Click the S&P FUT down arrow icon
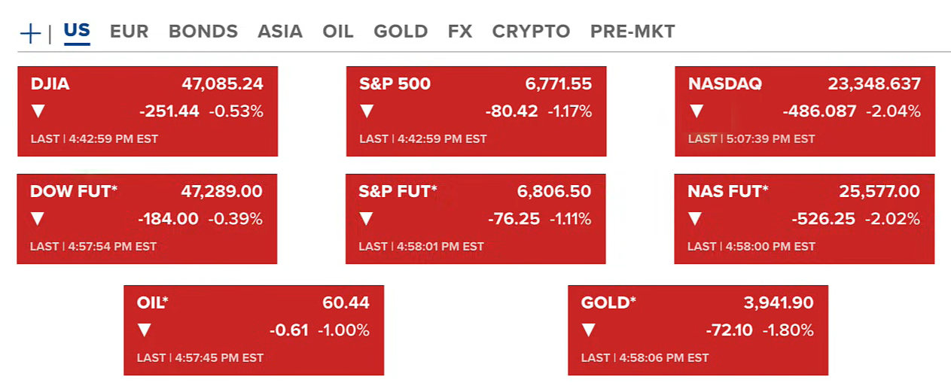This screenshot has height=389, width=951. coord(366,219)
